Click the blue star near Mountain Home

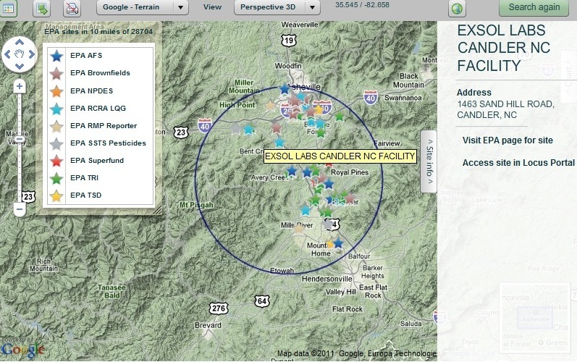[338, 243]
